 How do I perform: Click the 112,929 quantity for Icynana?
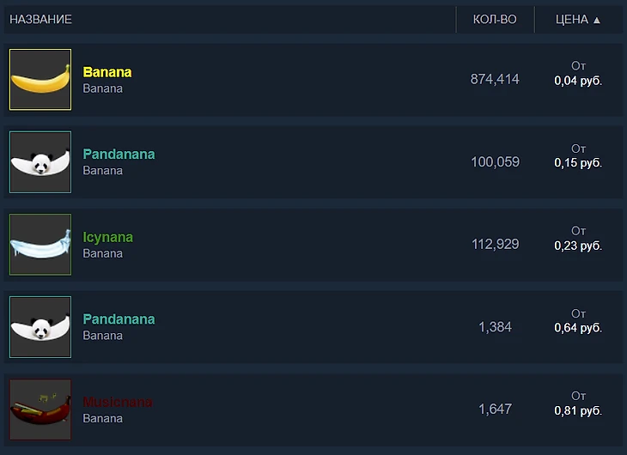(496, 244)
